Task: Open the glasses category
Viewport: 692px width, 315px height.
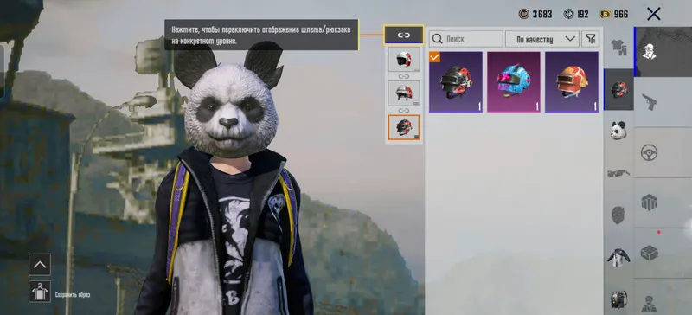Action: 618,173
